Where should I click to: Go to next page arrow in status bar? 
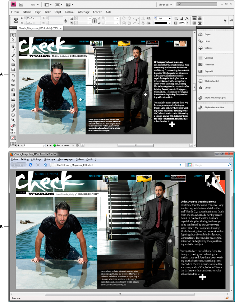(x=47, y=146)
